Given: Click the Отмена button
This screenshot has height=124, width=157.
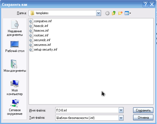Looking at the screenshot, I should click(x=143, y=118).
